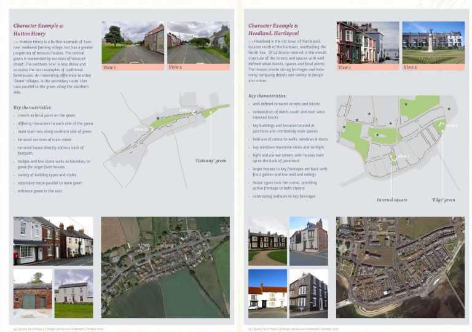Click the 'view 1' marker on Headland map

pos(403,156)
